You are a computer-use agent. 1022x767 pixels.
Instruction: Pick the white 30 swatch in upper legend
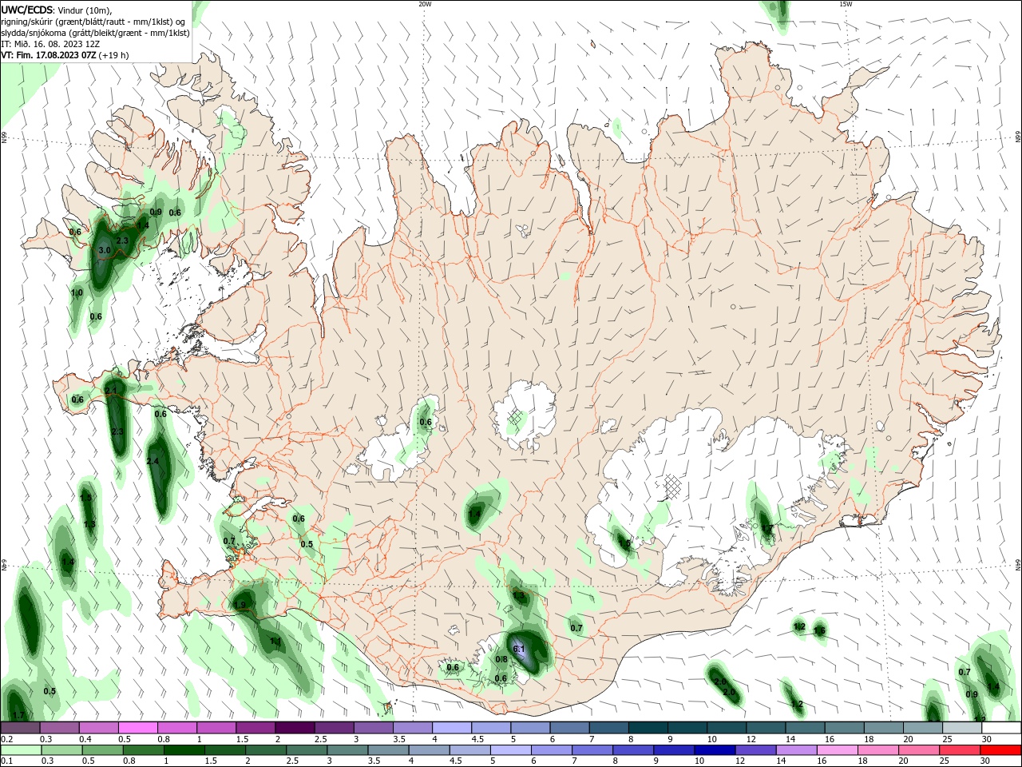1002,728
